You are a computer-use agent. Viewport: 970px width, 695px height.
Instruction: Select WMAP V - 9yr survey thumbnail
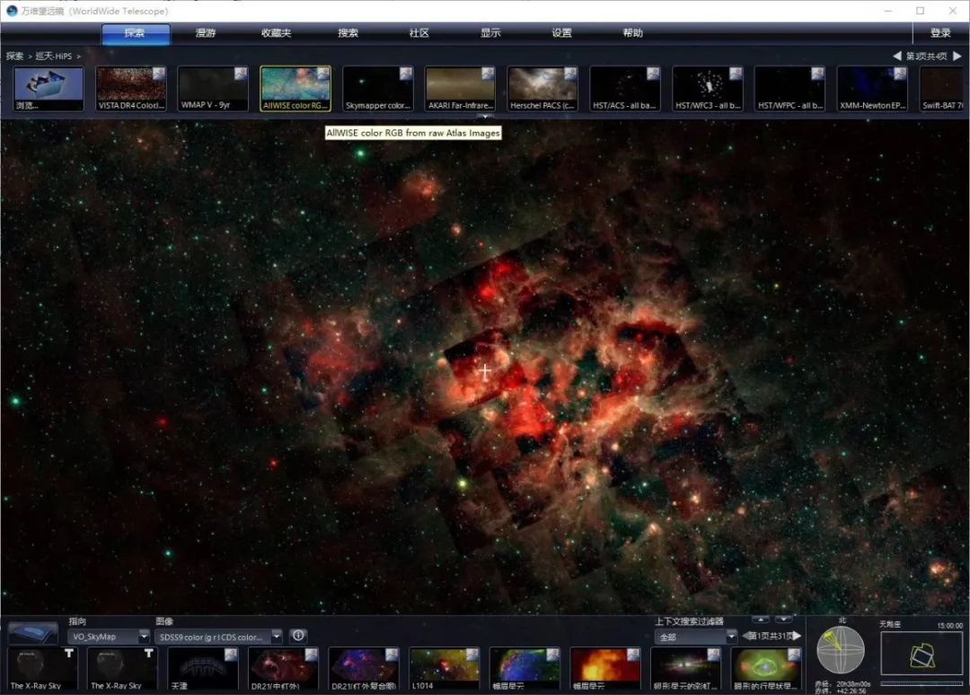click(x=213, y=88)
